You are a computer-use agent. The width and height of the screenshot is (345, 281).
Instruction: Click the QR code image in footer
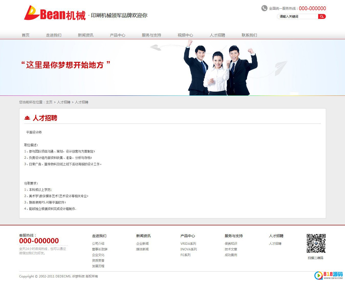pos(316,243)
